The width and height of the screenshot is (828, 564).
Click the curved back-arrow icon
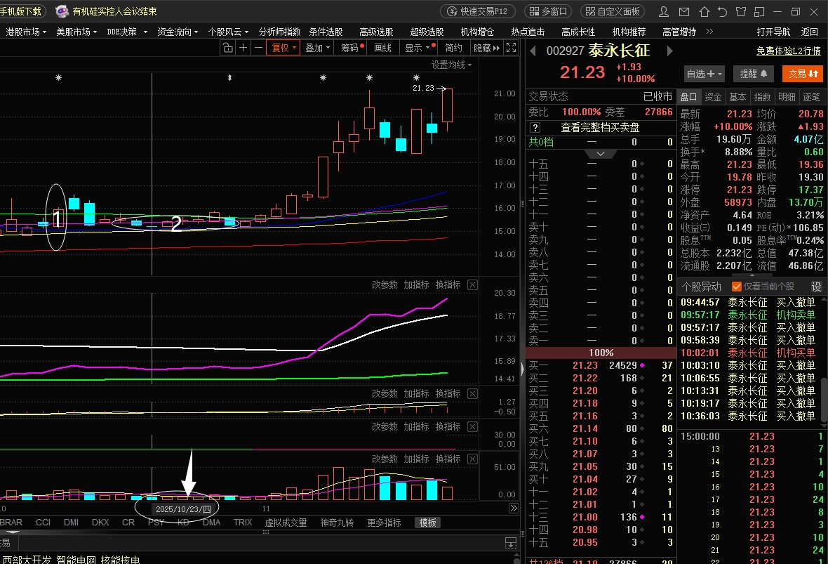coord(722,12)
